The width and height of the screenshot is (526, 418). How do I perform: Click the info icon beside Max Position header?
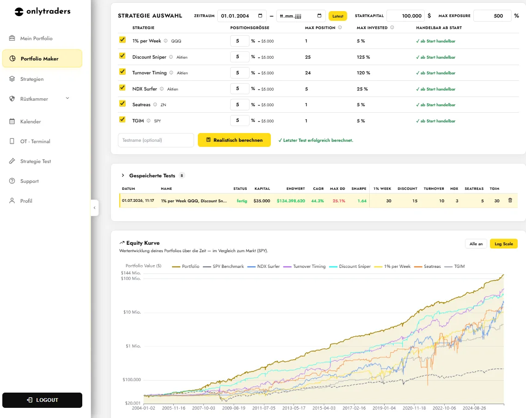340,28
